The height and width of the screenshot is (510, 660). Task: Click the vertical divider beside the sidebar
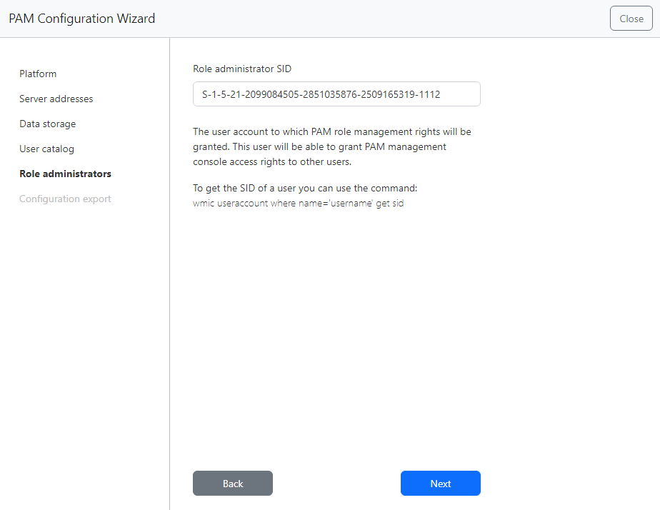coord(169,286)
